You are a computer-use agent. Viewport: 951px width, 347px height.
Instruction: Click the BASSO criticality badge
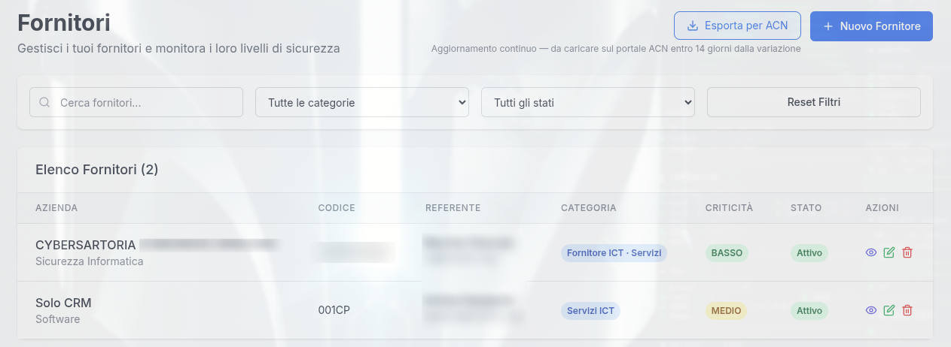(x=727, y=253)
